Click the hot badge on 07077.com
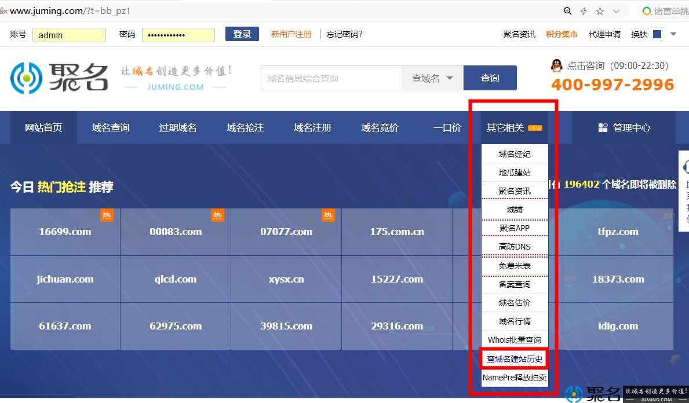689x403 pixels. click(x=328, y=215)
